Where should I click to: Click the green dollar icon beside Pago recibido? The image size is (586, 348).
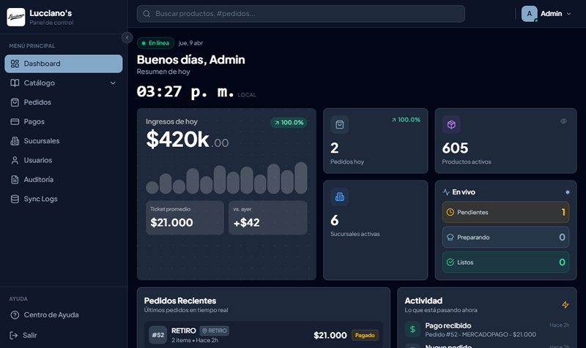click(x=412, y=330)
